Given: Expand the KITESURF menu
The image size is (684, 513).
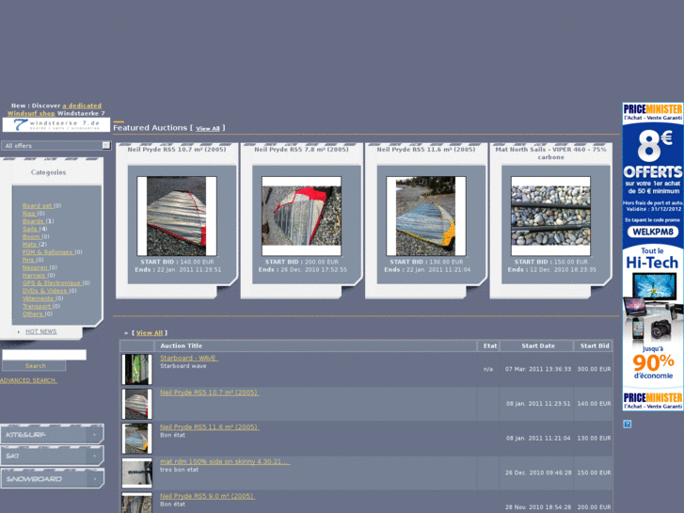Looking at the screenshot, I should click(52, 435).
